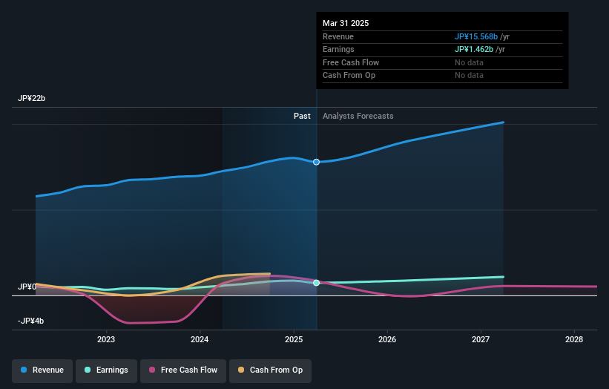Screen dimensions: 609x389
Task: Click the 'Analysts Forecasts' section label
Action: click(x=358, y=117)
